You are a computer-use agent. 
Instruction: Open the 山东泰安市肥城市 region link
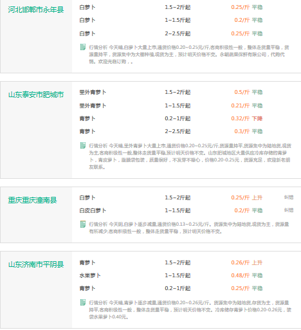pyautogui.click(x=36, y=95)
